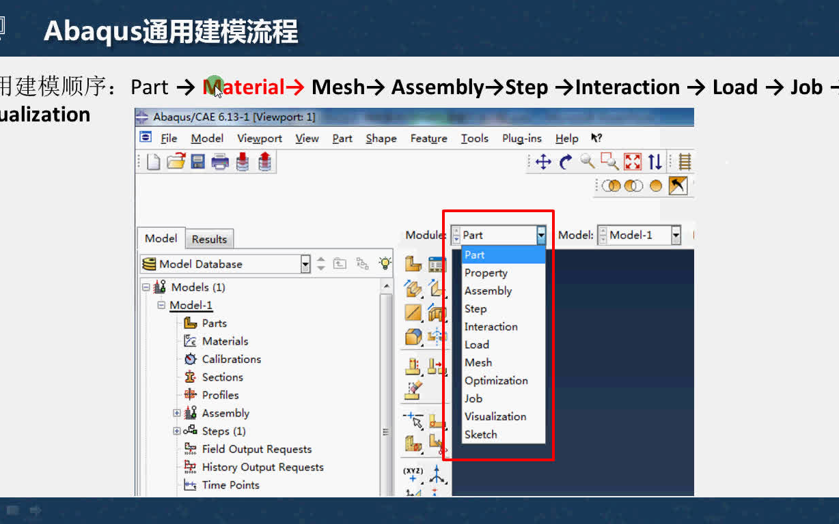Open the Plug-ins menu

tap(521, 139)
